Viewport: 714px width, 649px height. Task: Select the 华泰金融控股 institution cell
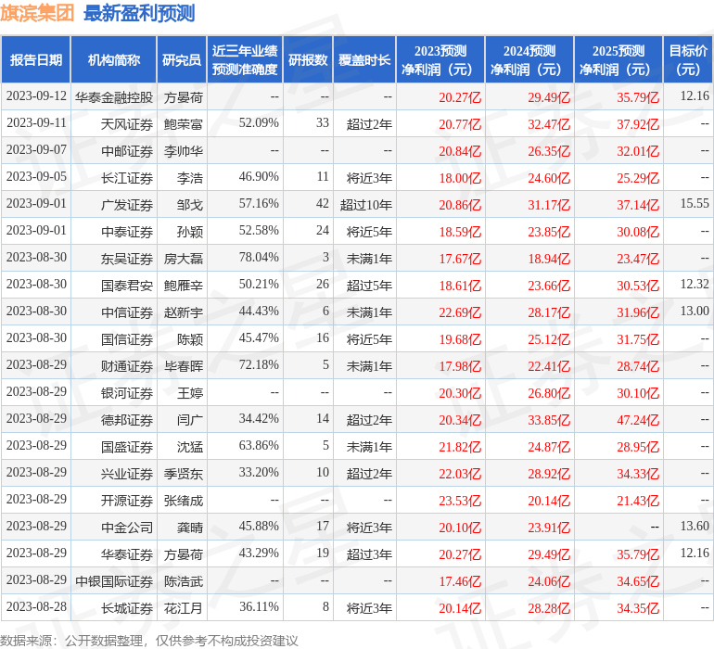point(114,97)
